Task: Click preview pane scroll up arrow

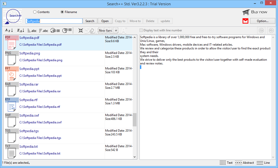Action: tap(273, 37)
